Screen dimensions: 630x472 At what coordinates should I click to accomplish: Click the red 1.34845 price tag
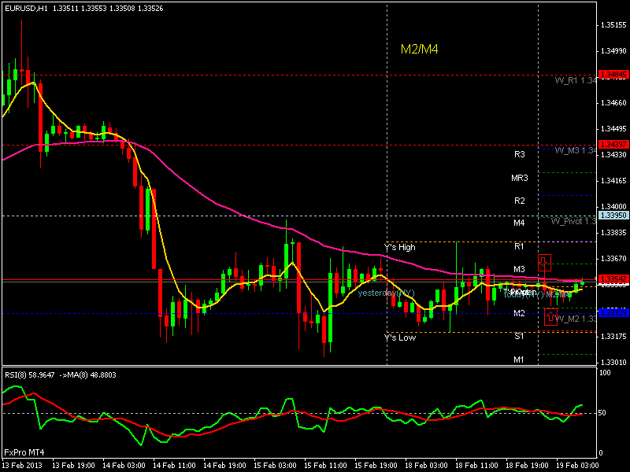(x=613, y=75)
